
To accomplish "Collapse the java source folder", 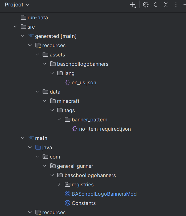I will tap(30, 147).
